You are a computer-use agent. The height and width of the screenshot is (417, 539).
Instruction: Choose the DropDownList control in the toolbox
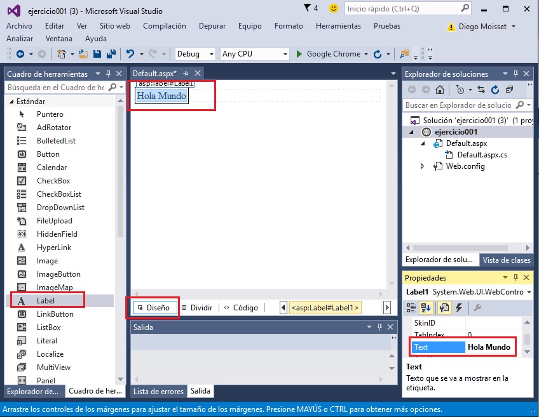click(x=60, y=208)
